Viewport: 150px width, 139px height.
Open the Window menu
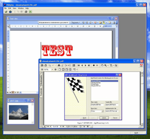click(x=21, y=8)
